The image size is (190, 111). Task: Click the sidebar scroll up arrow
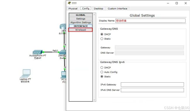(94, 15)
